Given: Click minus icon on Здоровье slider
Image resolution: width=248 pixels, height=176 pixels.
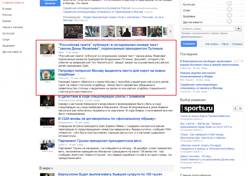Looking at the screenshot, I should click(x=217, y=16).
